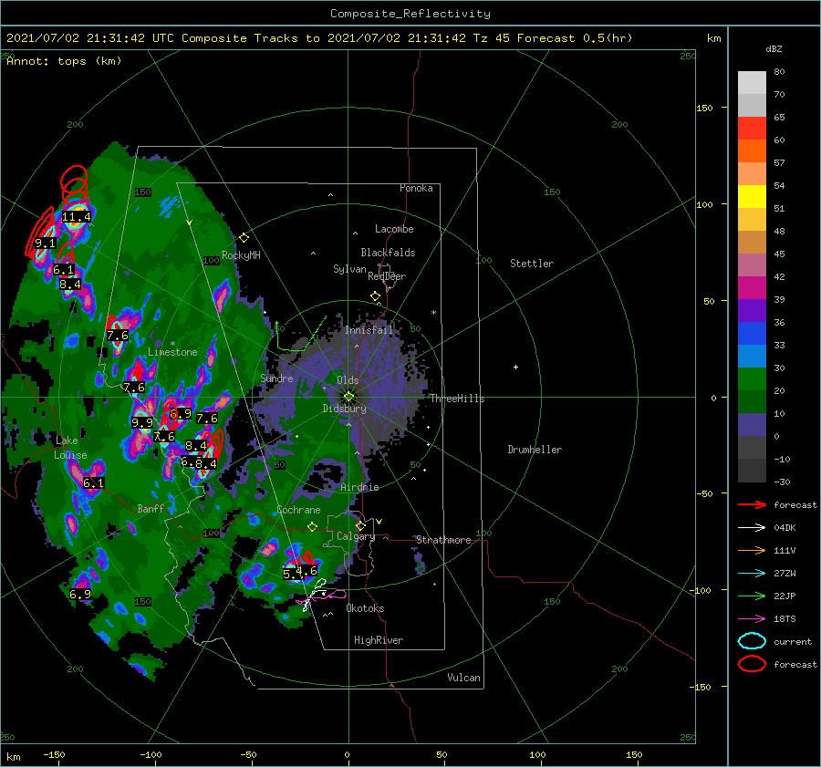Click the radar center diamond near Olds
Image resolution: width=821 pixels, height=767 pixels.
[x=348, y=397]
